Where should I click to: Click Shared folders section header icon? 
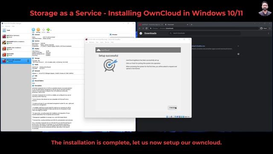33,81
